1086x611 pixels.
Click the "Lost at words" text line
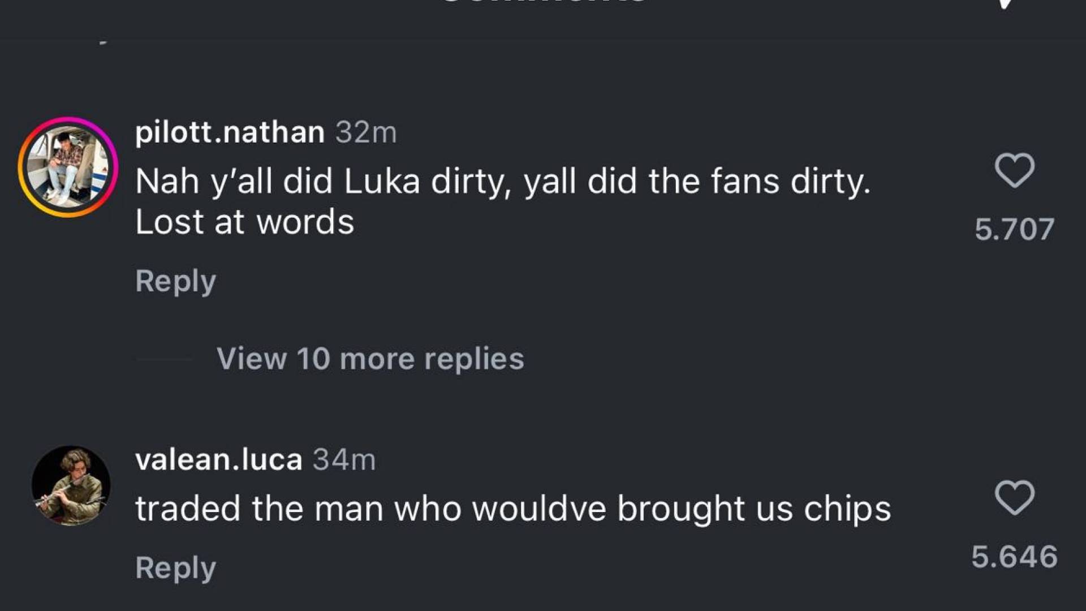click(244, 222)
